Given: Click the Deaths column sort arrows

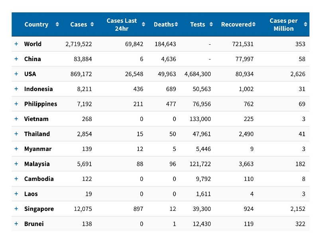Looking at the screenshot, I should [x=176, y=24].
